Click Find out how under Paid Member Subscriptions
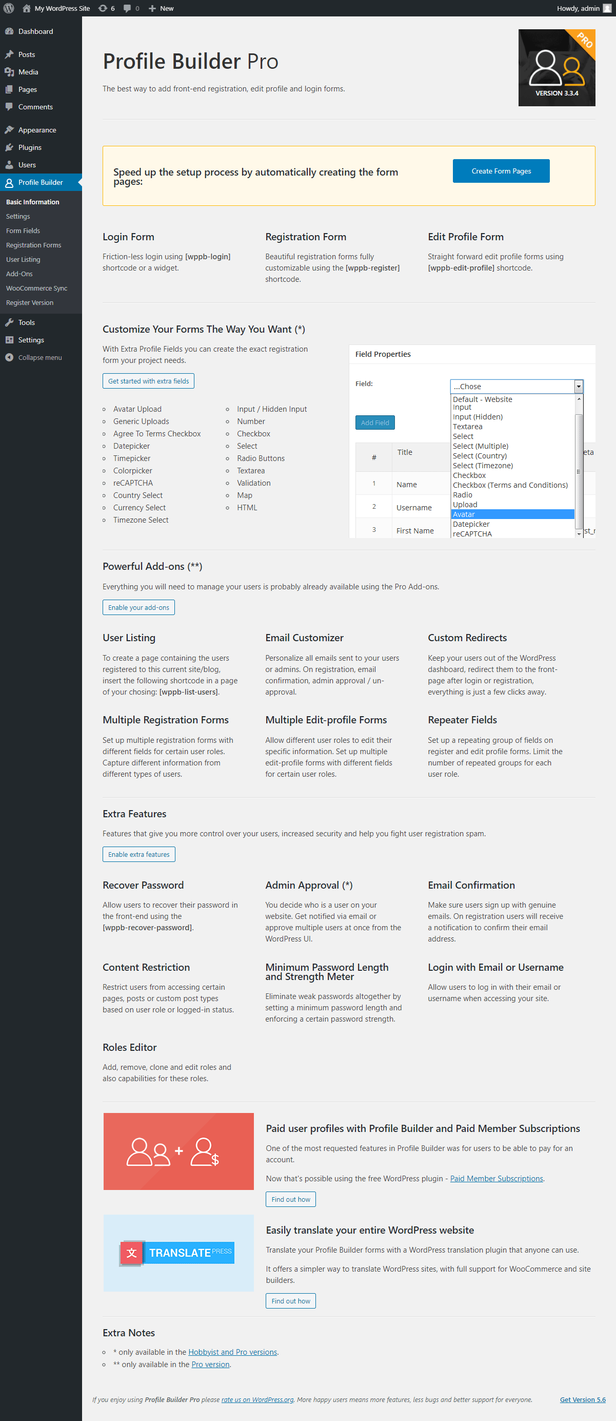 point(290,1199)
